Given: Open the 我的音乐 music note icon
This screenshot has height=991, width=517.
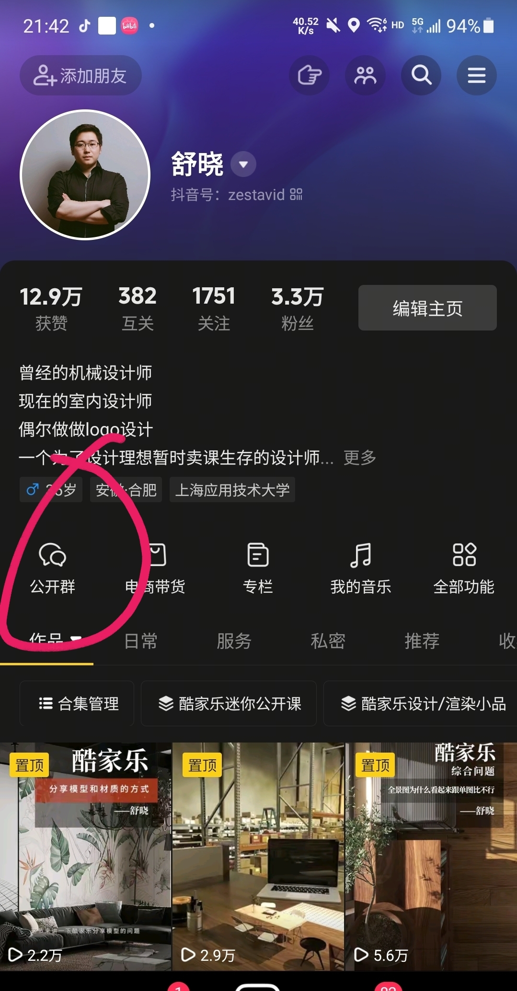Looking at the screenshot, I should [361, 555].
